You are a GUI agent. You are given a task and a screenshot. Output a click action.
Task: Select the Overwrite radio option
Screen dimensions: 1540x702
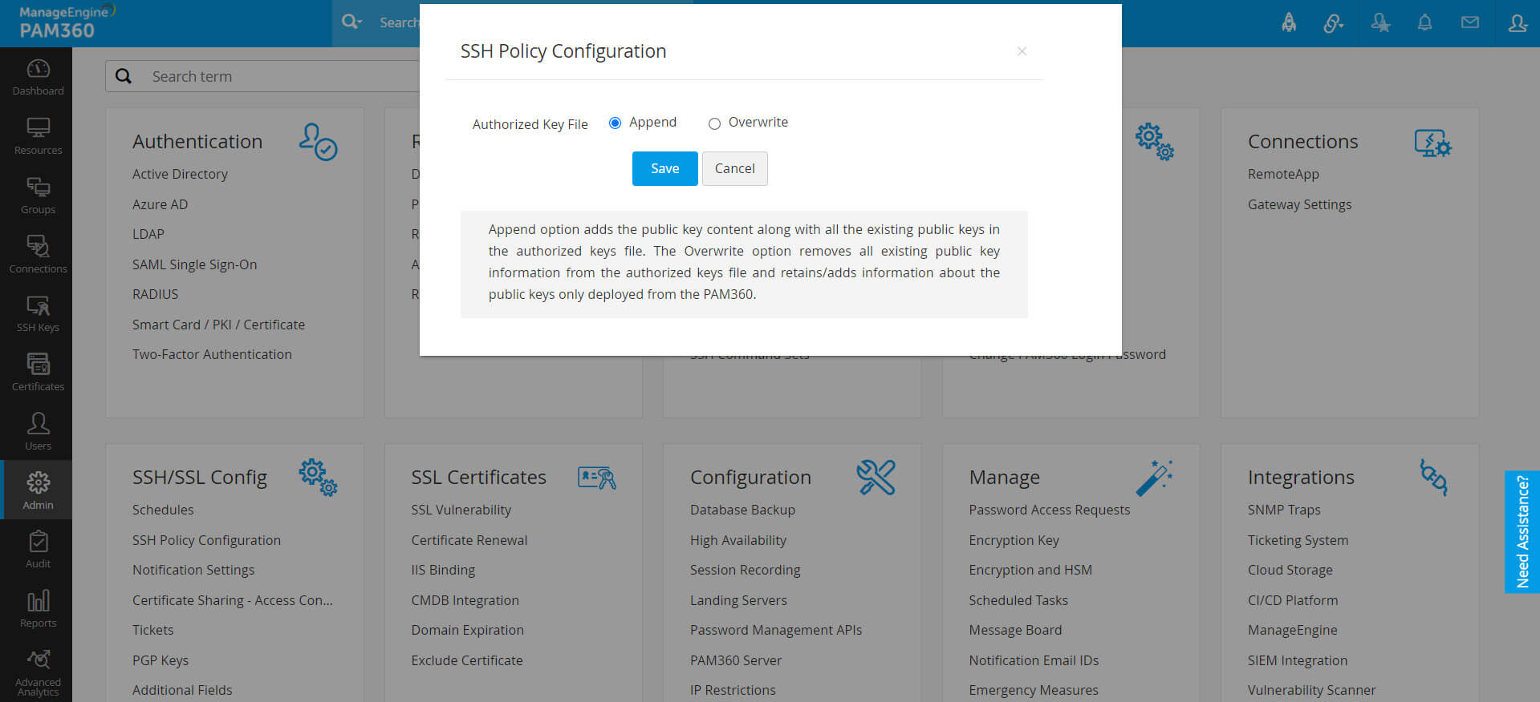click(714, 123)
